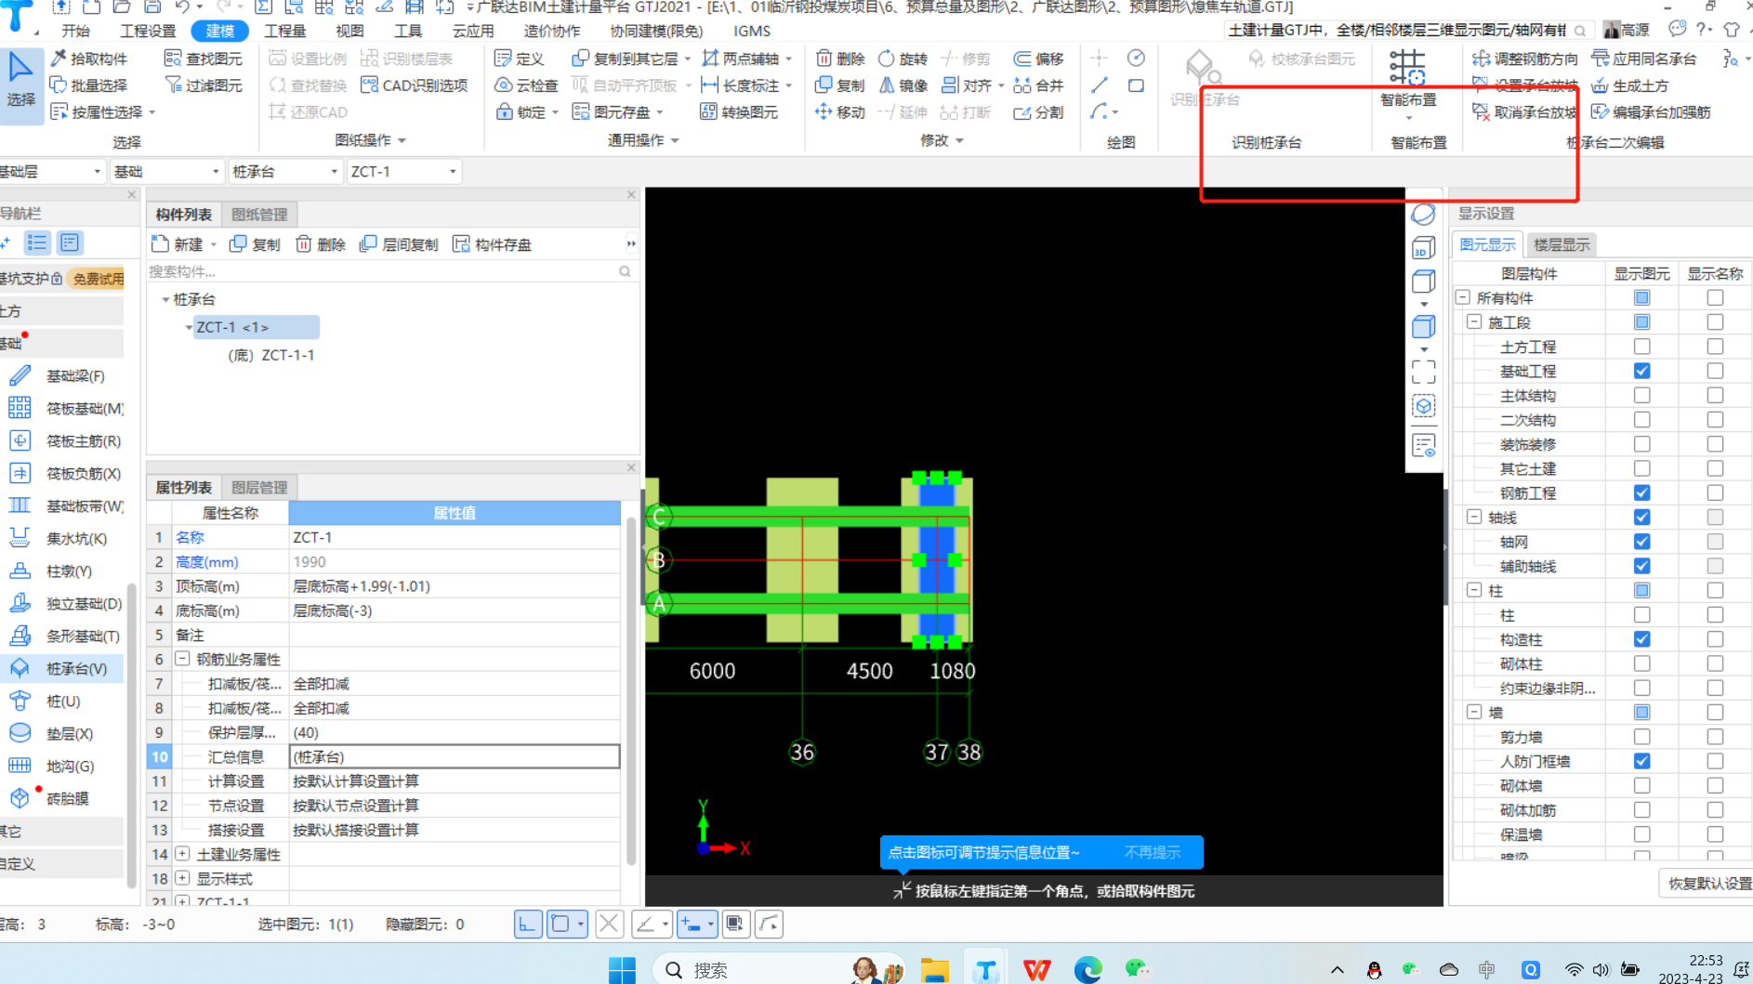Screen dimensions: 1753x984
Task: Toggle 钢筋工程 display checkbox
Action: (1642, 492)
